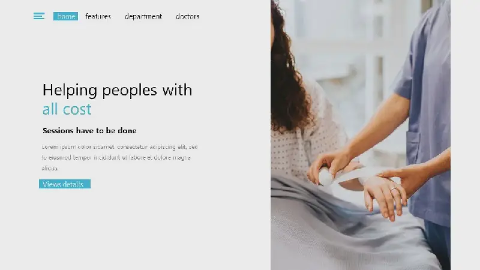
Task: Click the 'Sessions have to be done' subheading
Action: (x=89, y=131)
